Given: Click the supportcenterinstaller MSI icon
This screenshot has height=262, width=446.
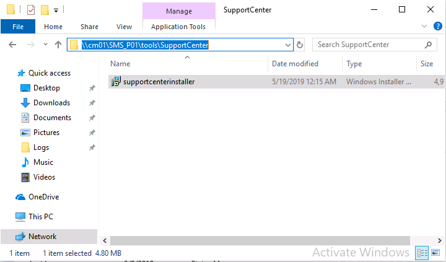Looking at the screenshot, I should coord(116,82).
